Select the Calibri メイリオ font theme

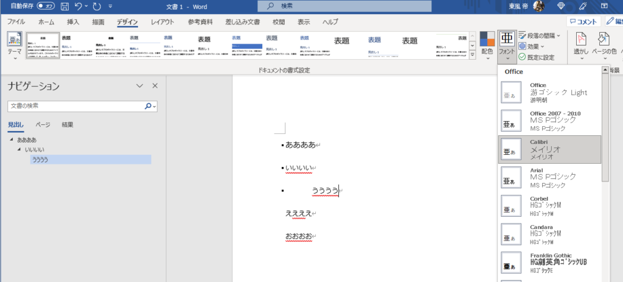[x=549, y=149]
